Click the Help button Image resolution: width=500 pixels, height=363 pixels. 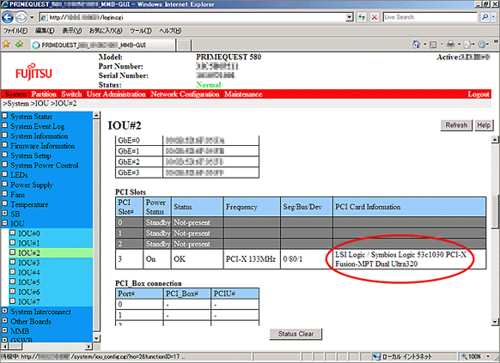tap(484, 125)
